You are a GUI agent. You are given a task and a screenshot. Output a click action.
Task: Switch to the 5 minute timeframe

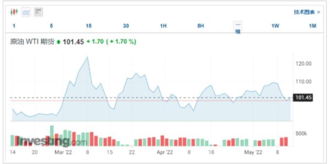tap(51, 26)
